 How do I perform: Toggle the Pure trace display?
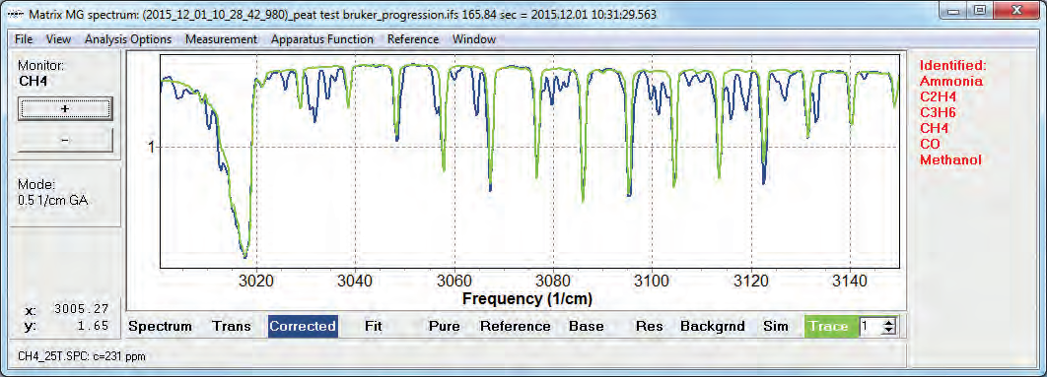444,326
